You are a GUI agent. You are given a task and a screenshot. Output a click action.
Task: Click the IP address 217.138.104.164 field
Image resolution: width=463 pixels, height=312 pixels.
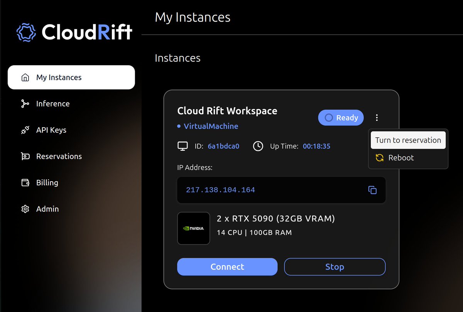pyautogui.click(x=281, y=190)
